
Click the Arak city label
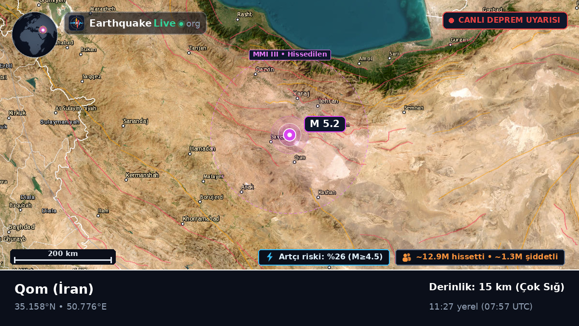(x=248, y=187)
